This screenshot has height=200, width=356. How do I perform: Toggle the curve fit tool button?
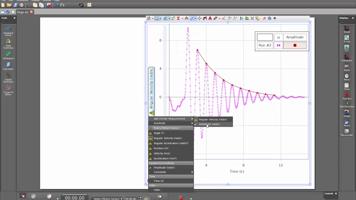[192, 18]
